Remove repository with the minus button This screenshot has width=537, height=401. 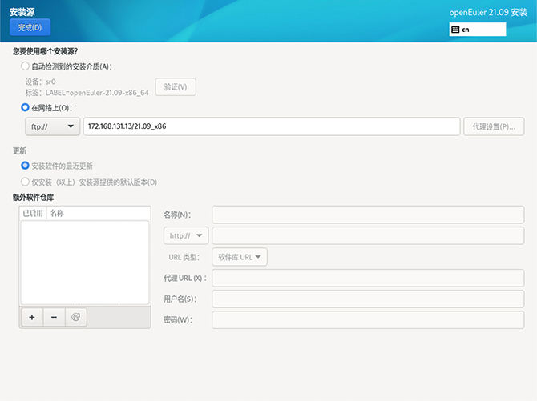coord(54,317)
